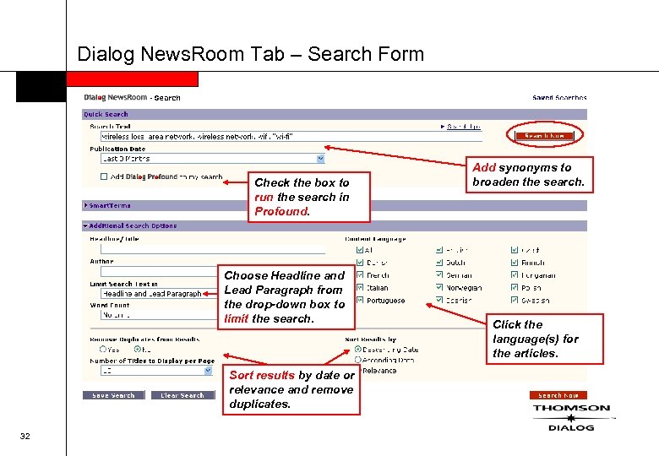The width and height of the screenshot is (659, 456).
Task: Uncheck the Czech language checkbox
Action: pos(515,250)
